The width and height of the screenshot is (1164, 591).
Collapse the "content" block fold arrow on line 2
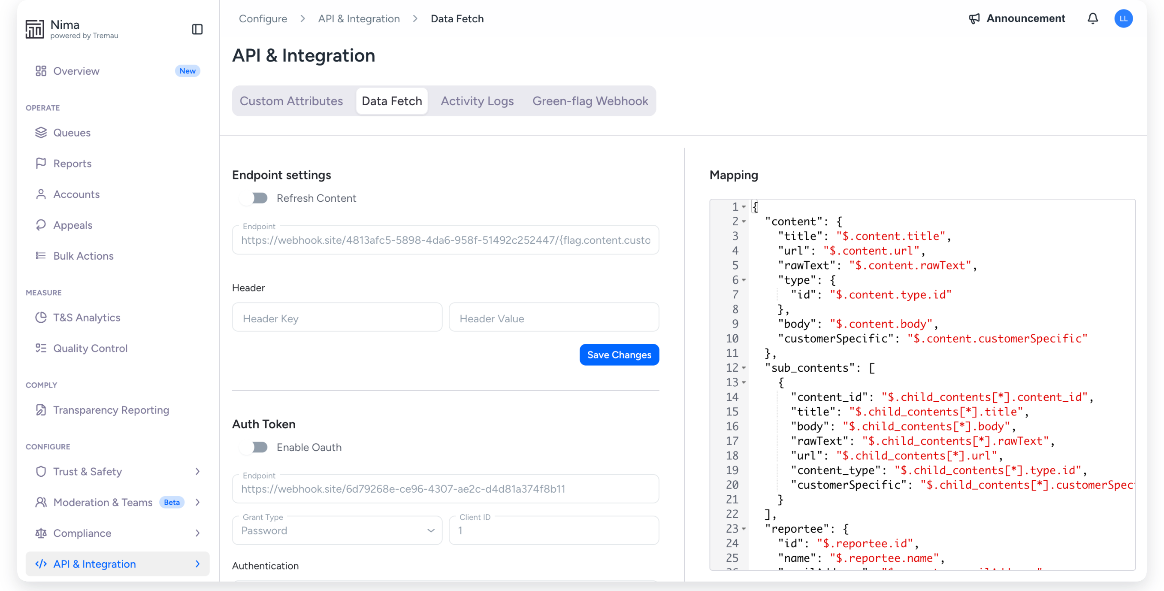click(x=743, y=221)
